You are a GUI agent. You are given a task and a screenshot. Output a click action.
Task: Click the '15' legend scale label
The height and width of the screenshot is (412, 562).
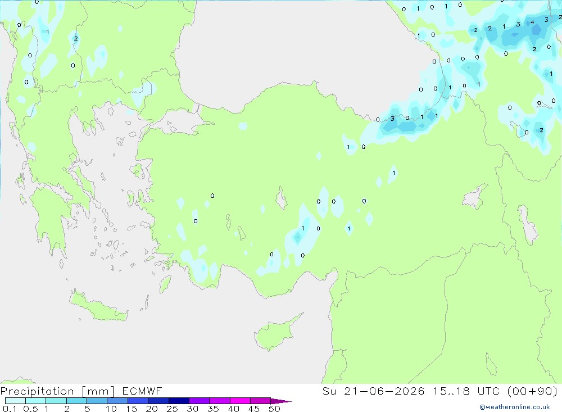coord(132,409)
